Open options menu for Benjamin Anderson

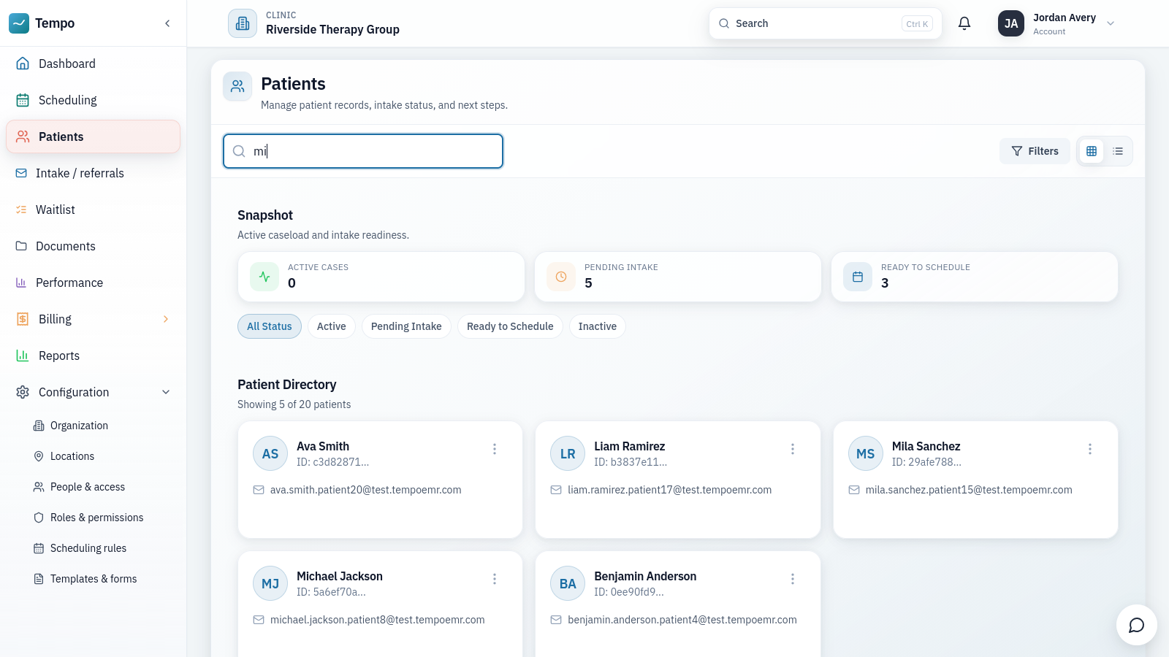tap(793, 579)
